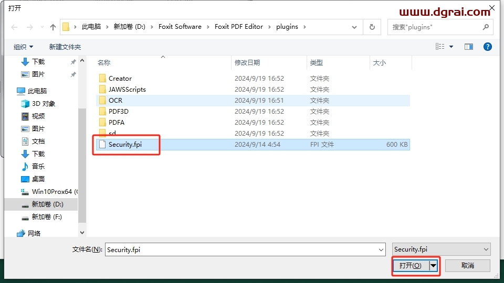Open 文档 in navigation pane

click(x=38, y=141)
